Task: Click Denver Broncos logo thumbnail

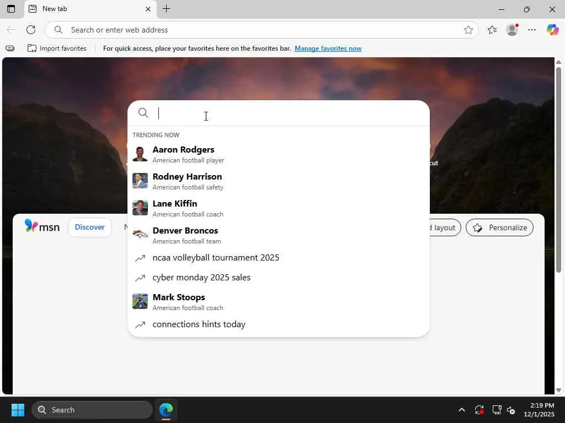Action: (x=140, y=235)
